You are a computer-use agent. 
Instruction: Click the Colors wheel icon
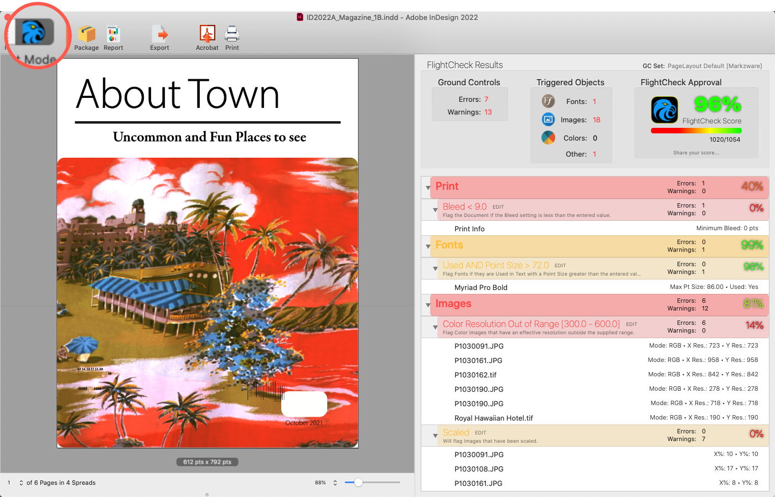[x=548, y=137]
